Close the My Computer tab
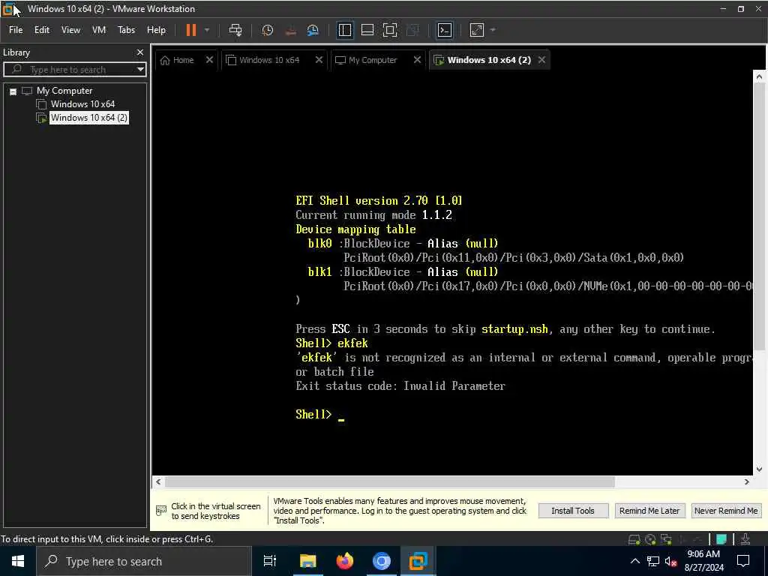768x576 pixels. tap(417, 59)
